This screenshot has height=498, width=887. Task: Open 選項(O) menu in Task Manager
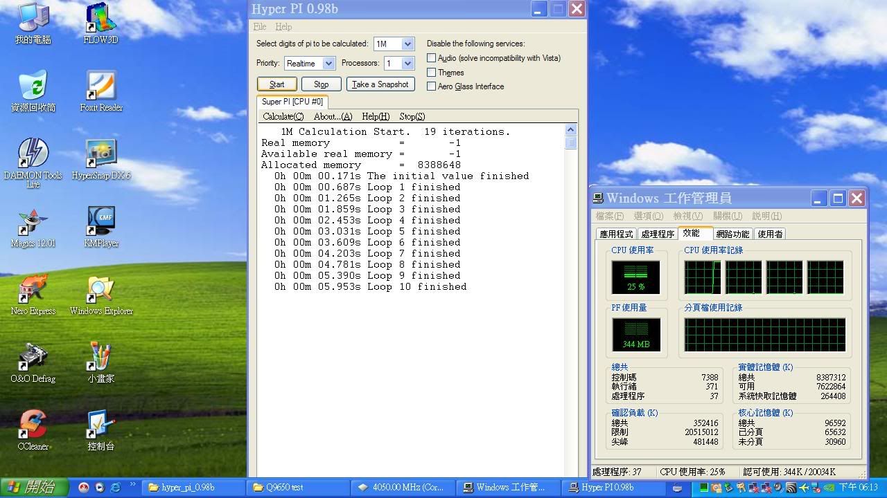(x=649, y=216)
